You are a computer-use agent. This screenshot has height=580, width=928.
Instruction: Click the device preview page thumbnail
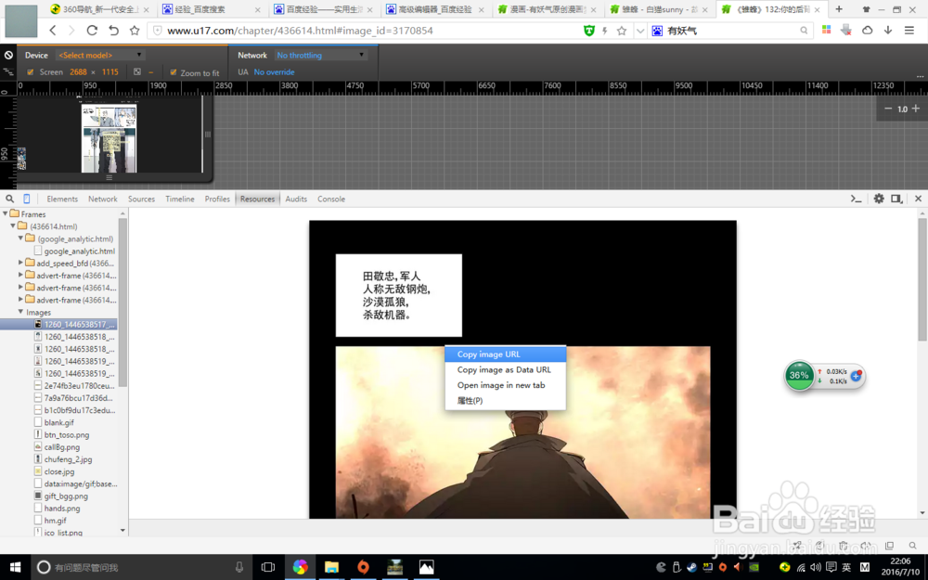[109, 139]
